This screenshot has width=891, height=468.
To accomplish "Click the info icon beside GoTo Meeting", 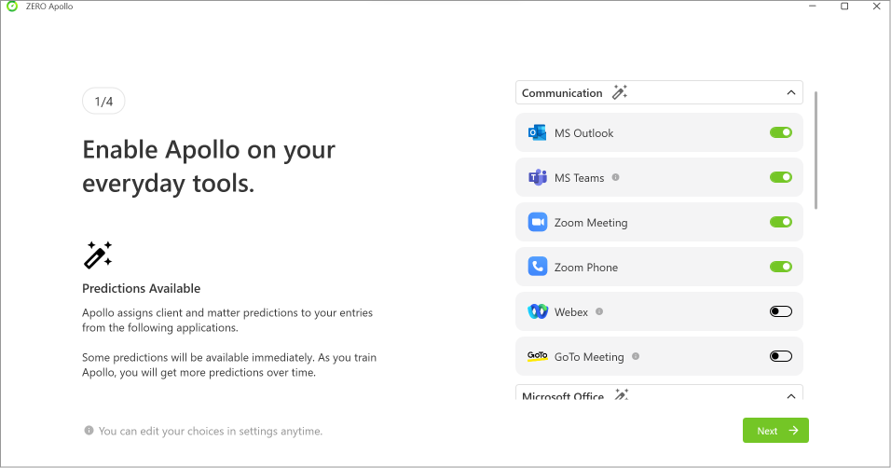I will [636, 357].
